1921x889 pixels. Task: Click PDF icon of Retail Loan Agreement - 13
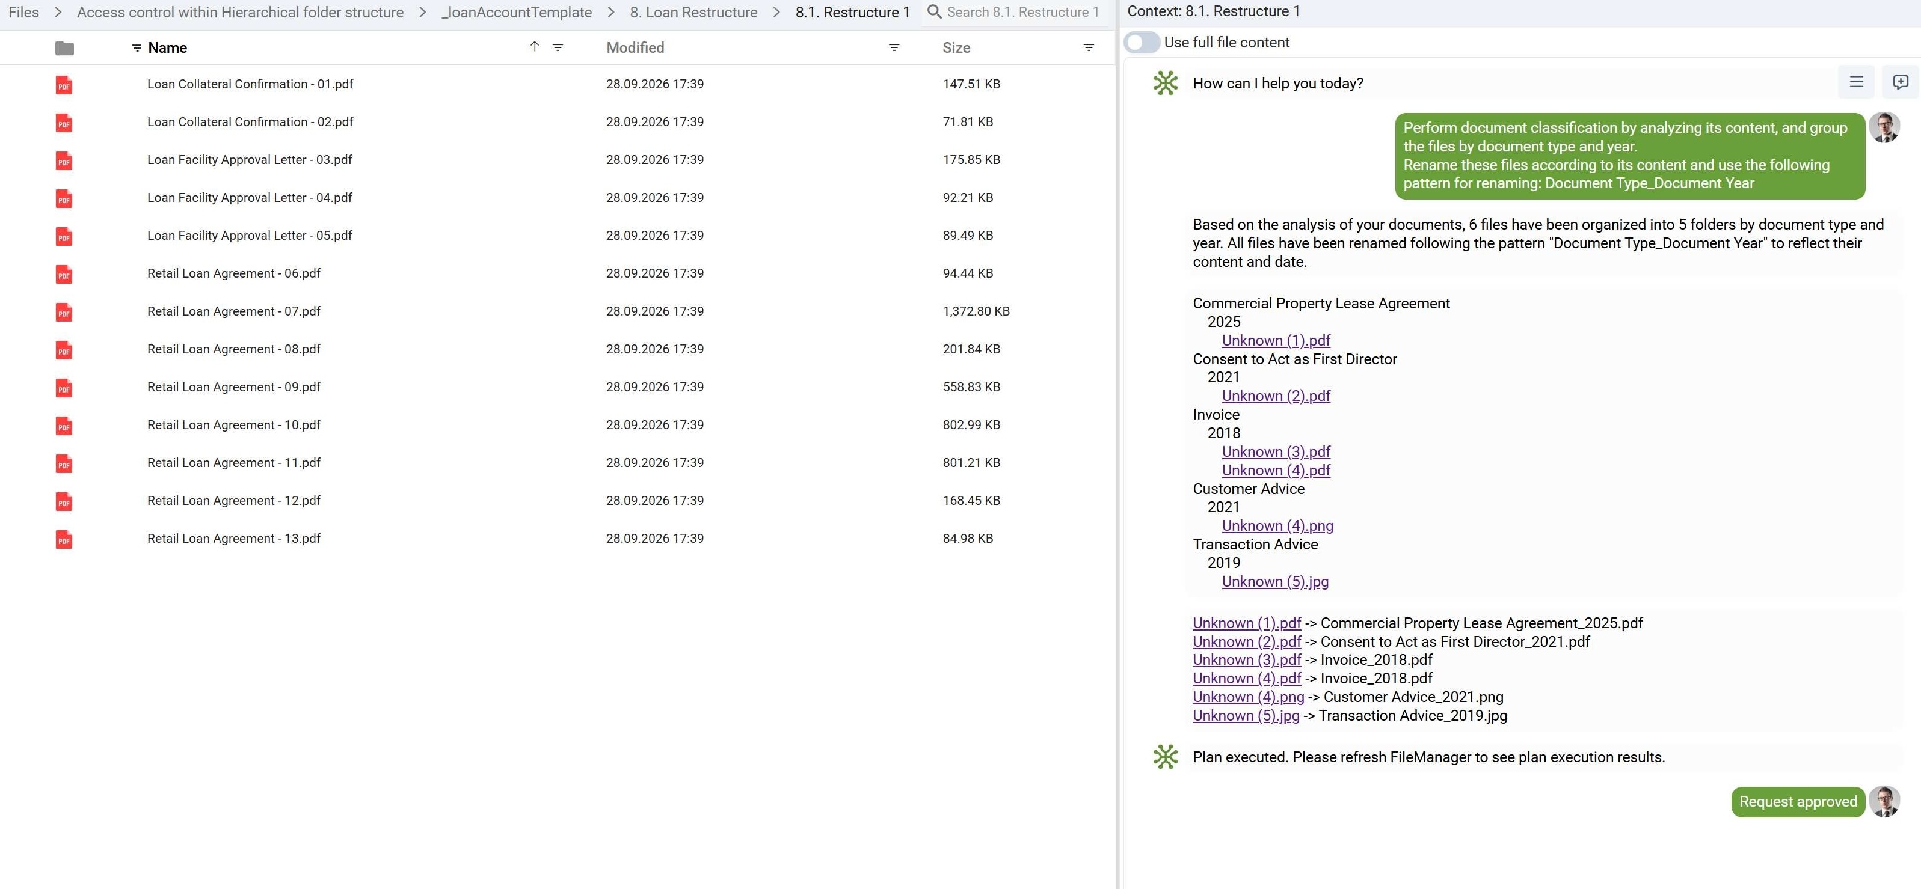64,540
